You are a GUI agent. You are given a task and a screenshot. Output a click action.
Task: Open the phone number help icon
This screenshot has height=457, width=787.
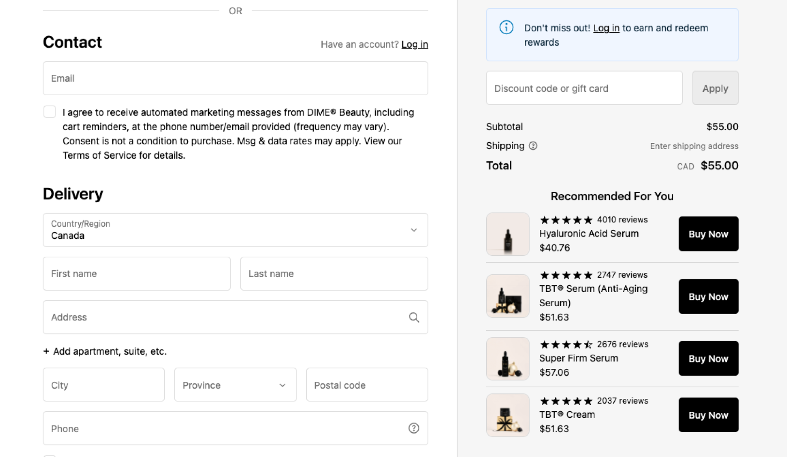414,428
